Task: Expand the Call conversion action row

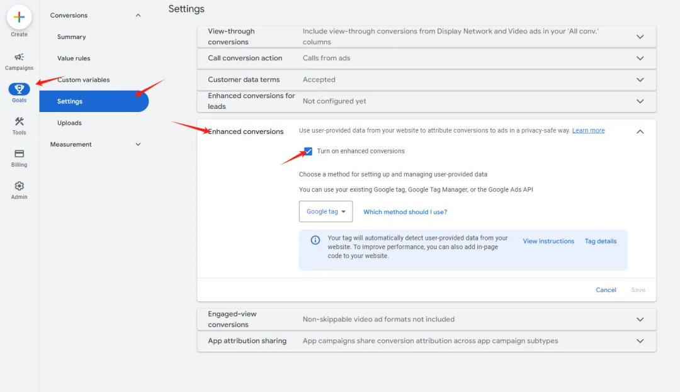Action: point(640,58)
